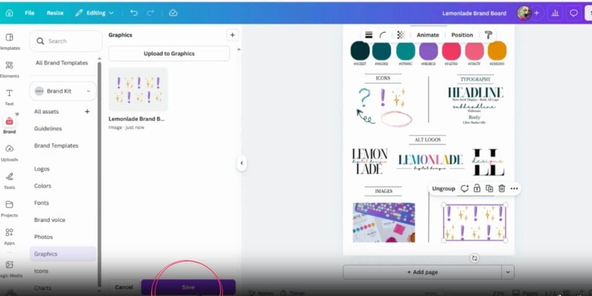Expand dropdown arrow beside Add page
The width and height of the screenshot is (592, 296).
(x=508, y=272)
